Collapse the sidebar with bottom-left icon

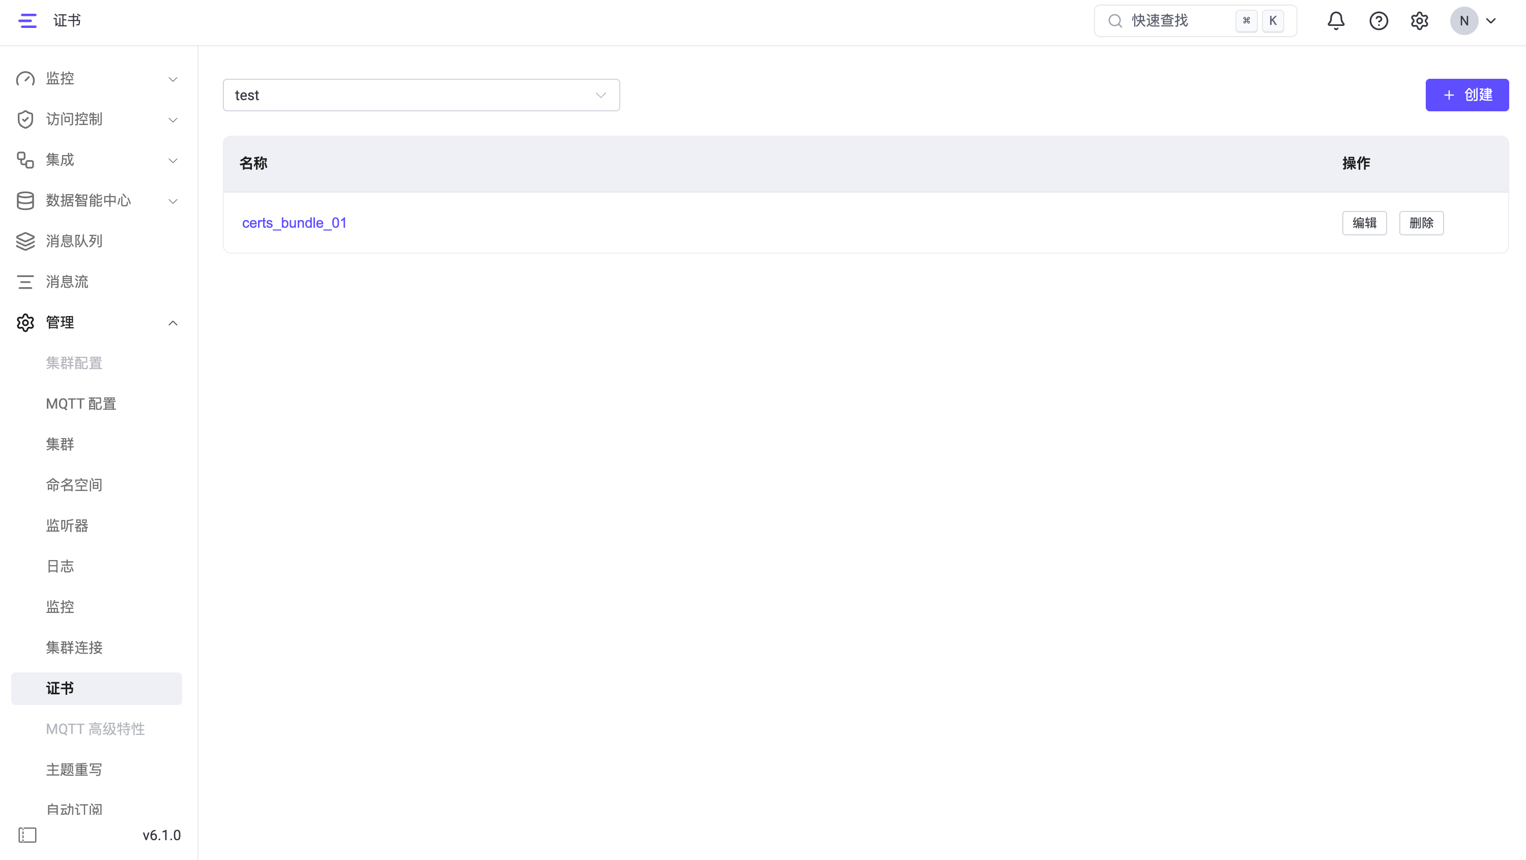coord(27,835)
